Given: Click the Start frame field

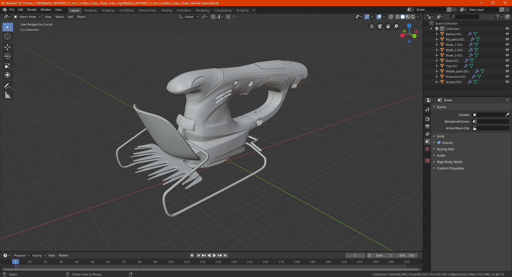Looking at the screenshot, I should coord(384,255).
